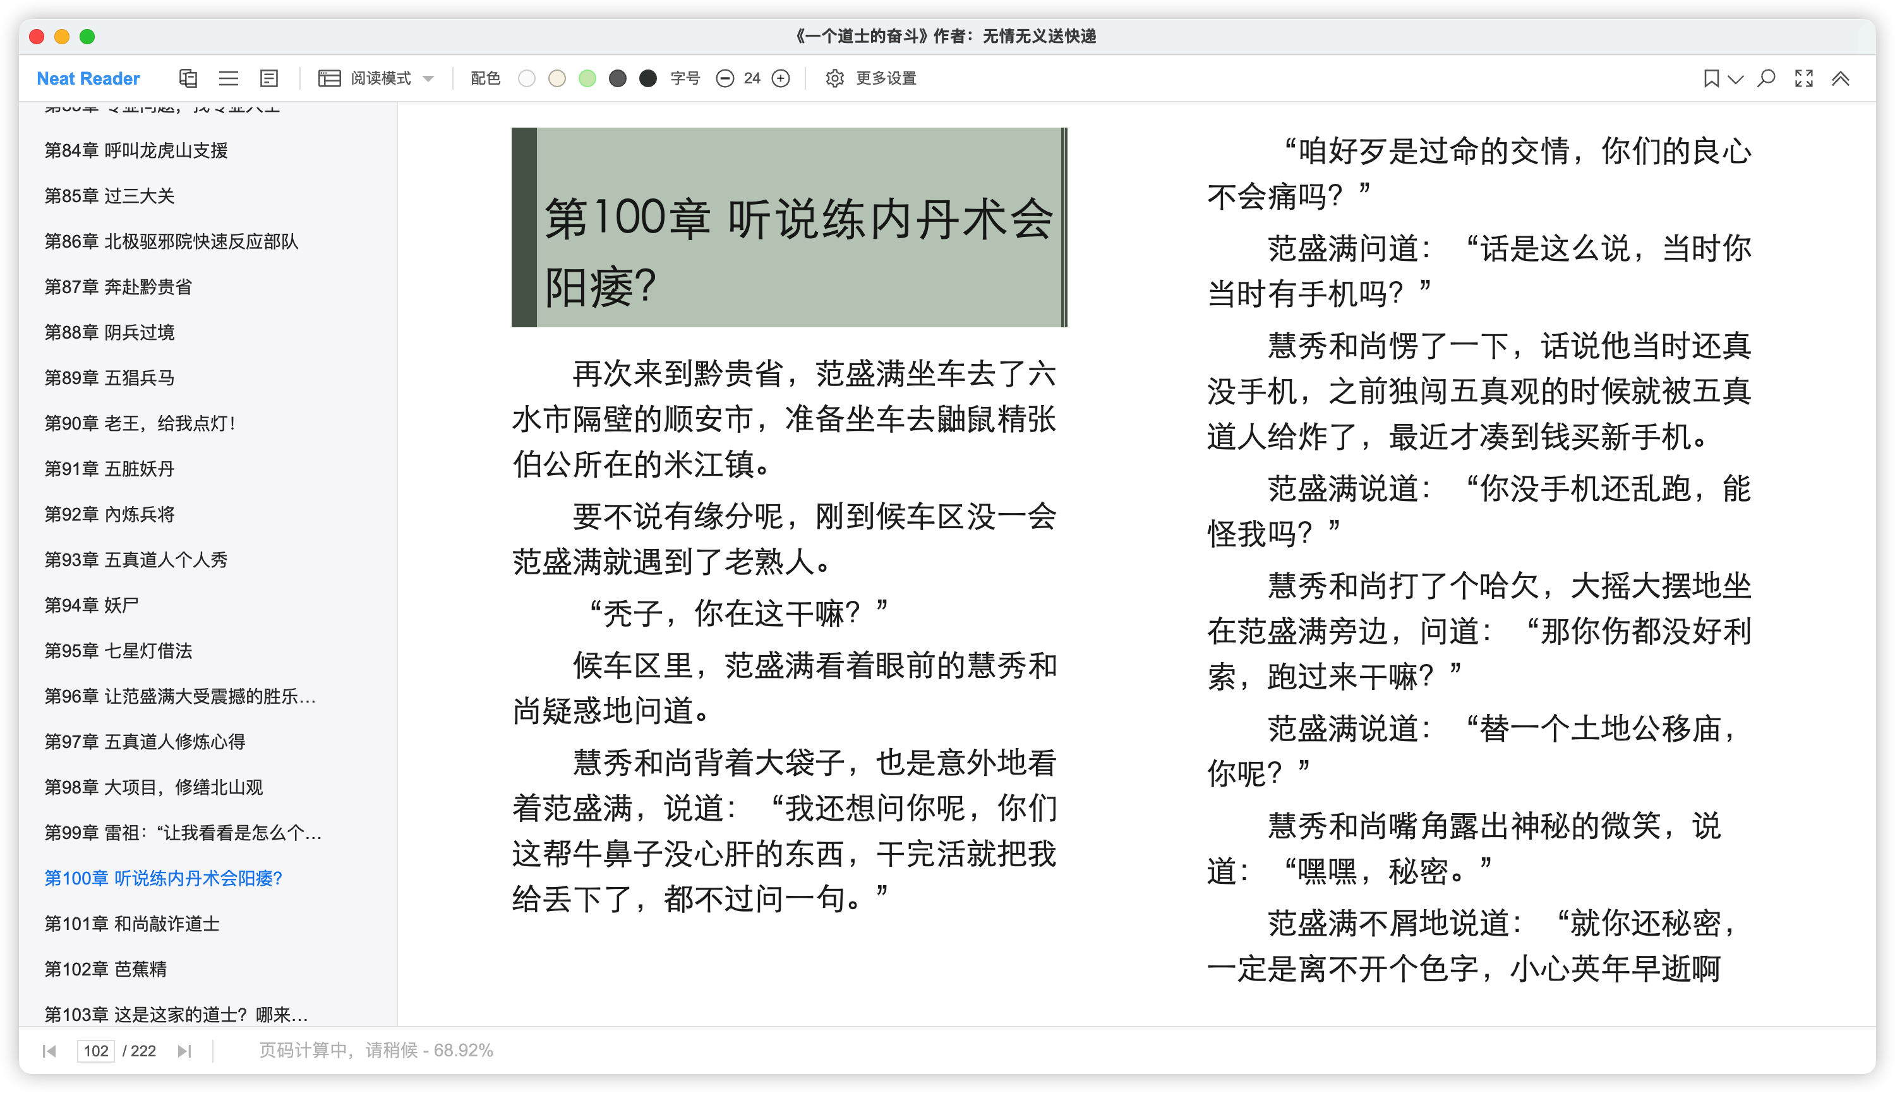This screenshot has width=1895, height=1093.
Task: Enter fullscreen with the expand icon
Action: click(1804, 78)
